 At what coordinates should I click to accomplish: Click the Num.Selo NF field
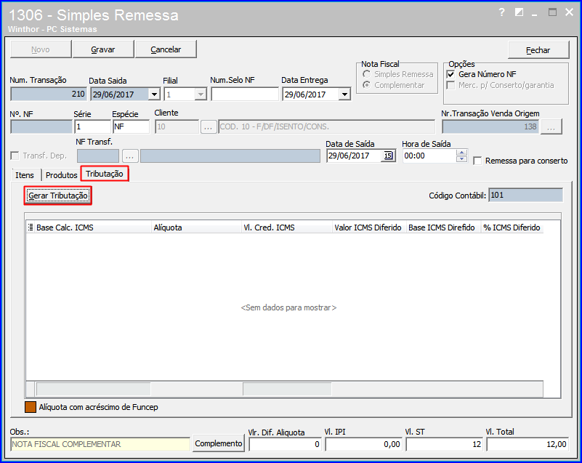point(245,94)
